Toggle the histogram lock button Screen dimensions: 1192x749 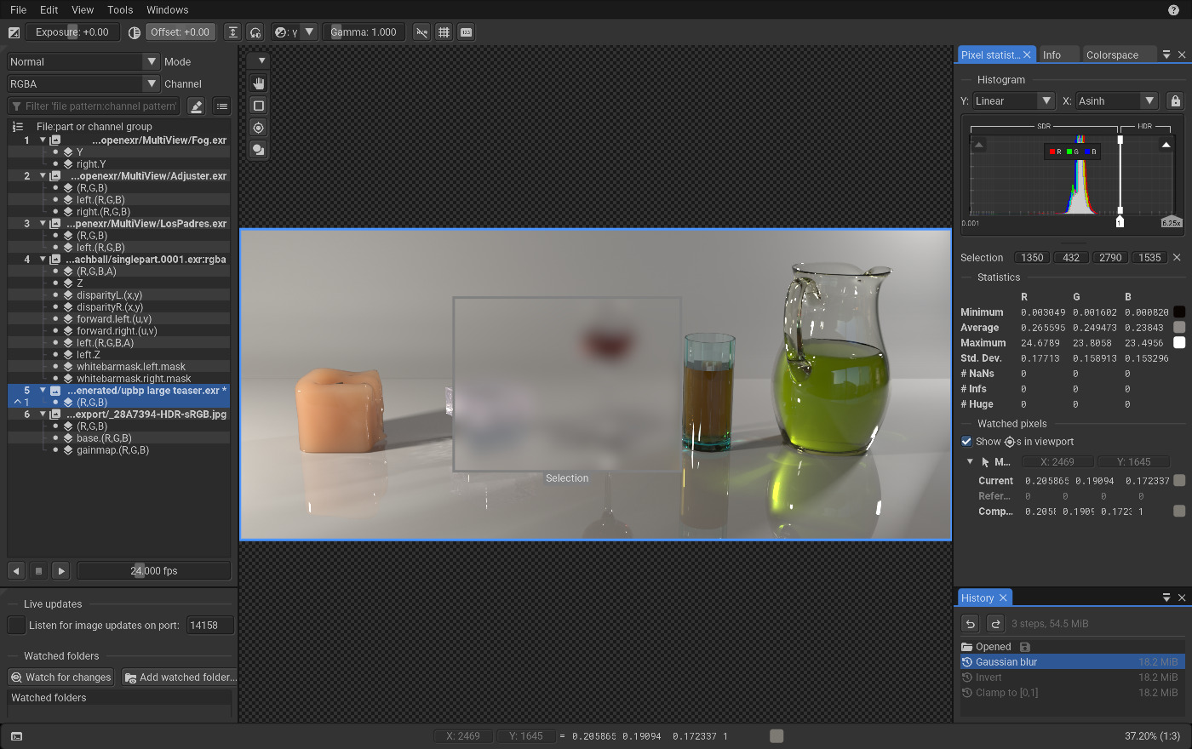coord(1175,101)
